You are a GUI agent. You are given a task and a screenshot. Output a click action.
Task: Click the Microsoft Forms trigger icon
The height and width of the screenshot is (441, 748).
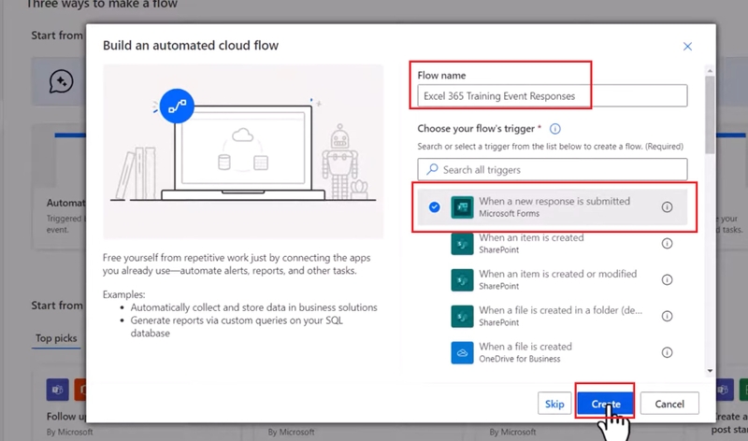click(462, 206)
